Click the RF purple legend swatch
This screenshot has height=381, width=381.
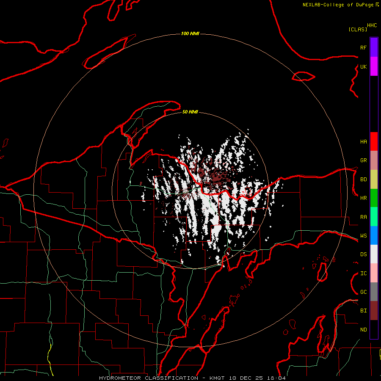point(374,47)
